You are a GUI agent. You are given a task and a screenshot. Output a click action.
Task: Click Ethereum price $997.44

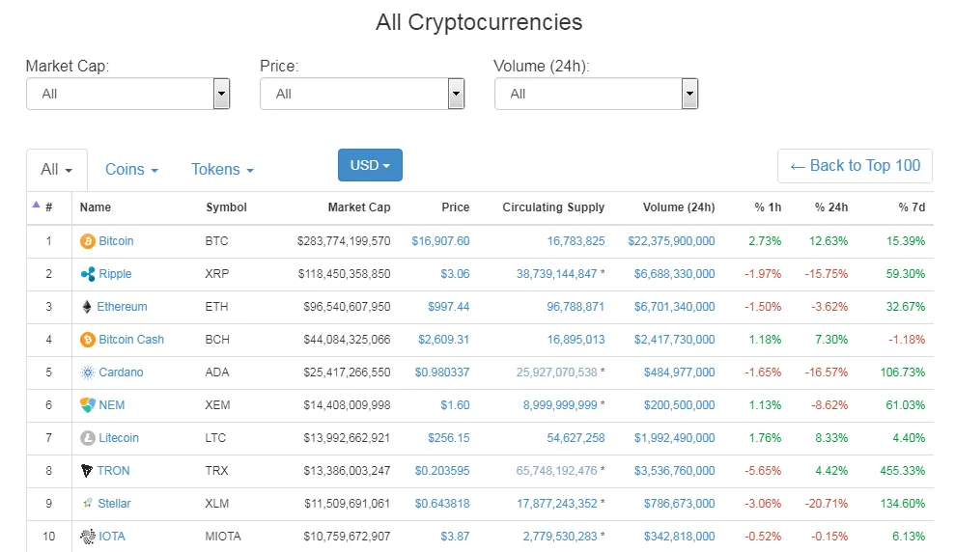pyautogui.click(x=448, y=307)
